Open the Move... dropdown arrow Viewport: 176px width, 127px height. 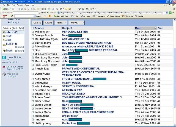[x=83, y=23]
